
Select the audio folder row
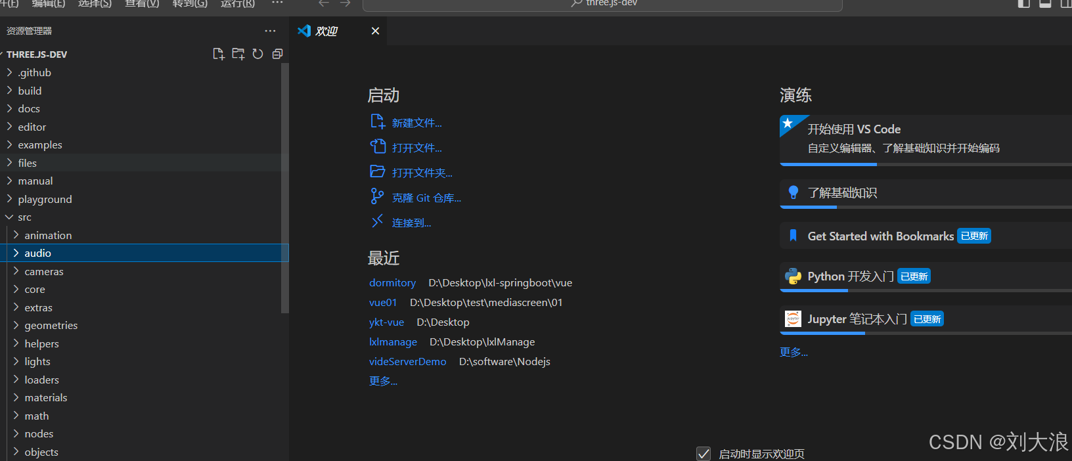(145, 253)
